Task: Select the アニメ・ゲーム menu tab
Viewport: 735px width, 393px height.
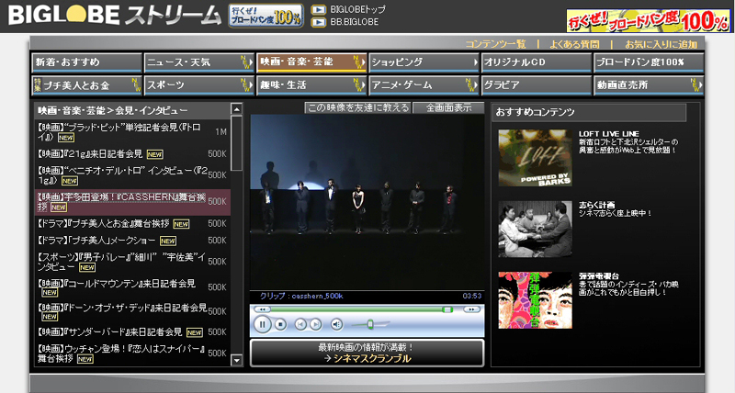Action: click(x=424, y=85)
